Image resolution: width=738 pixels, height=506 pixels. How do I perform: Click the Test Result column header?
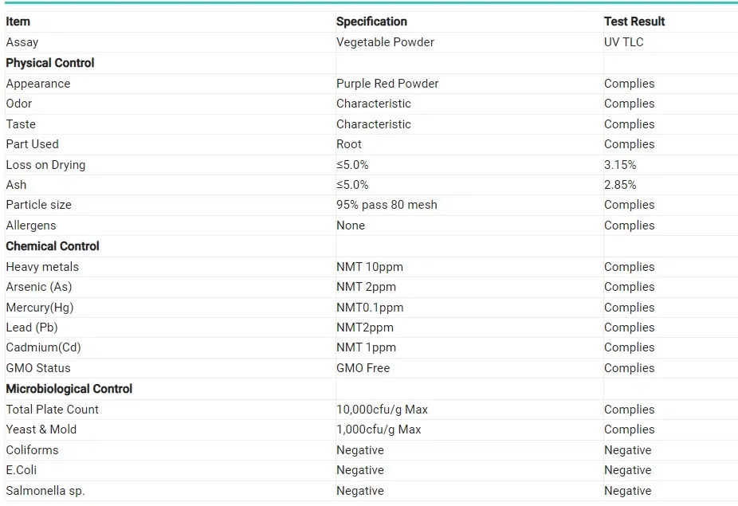634,22
